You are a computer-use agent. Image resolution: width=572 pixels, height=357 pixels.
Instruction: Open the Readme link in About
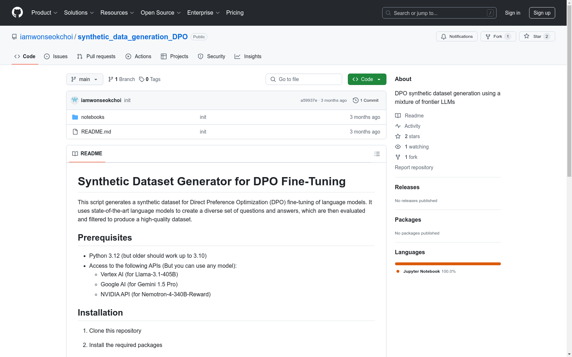[x=409, y=116]
